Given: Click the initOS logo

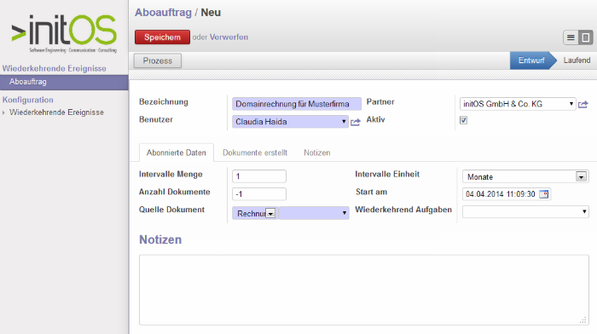Looking at the screenshot, I should (x=64, y=33).
